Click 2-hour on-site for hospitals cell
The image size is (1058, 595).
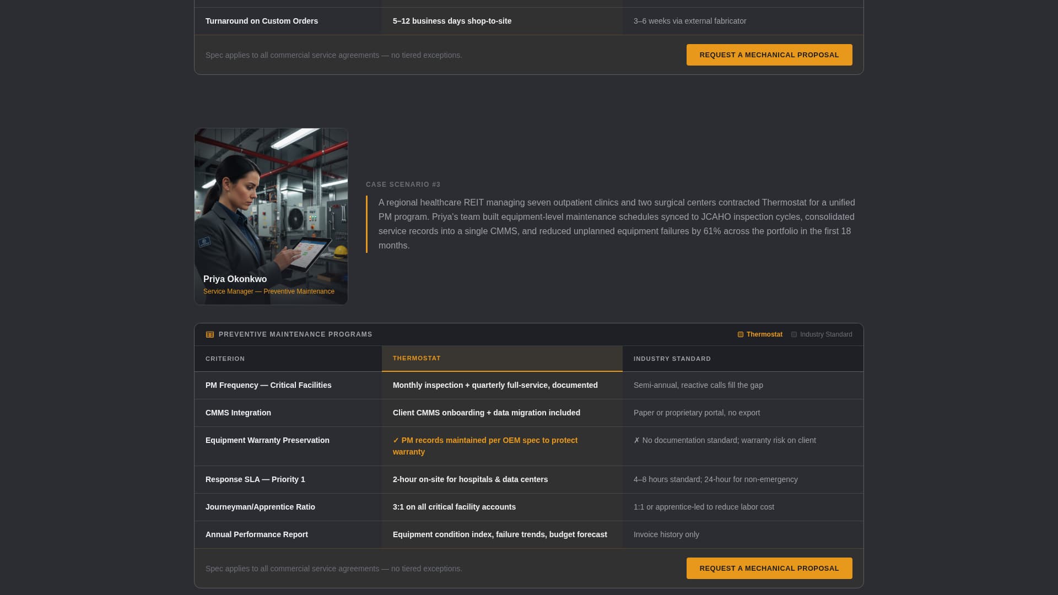coord(502,479)
